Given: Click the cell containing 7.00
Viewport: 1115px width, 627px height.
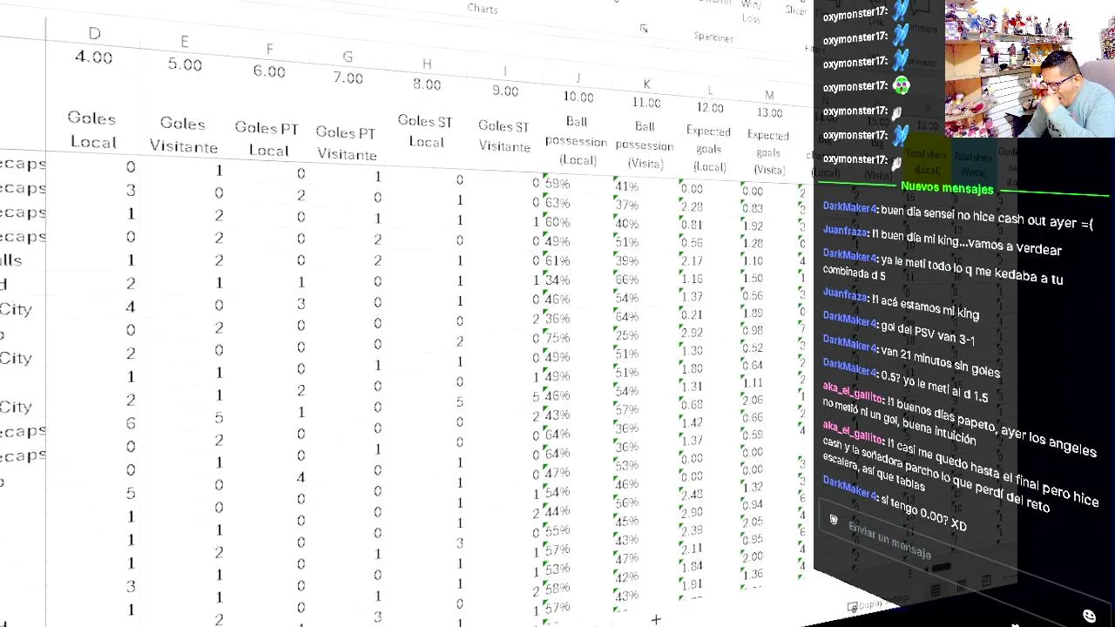Looking at the screenshot, I should pos(348,78).
